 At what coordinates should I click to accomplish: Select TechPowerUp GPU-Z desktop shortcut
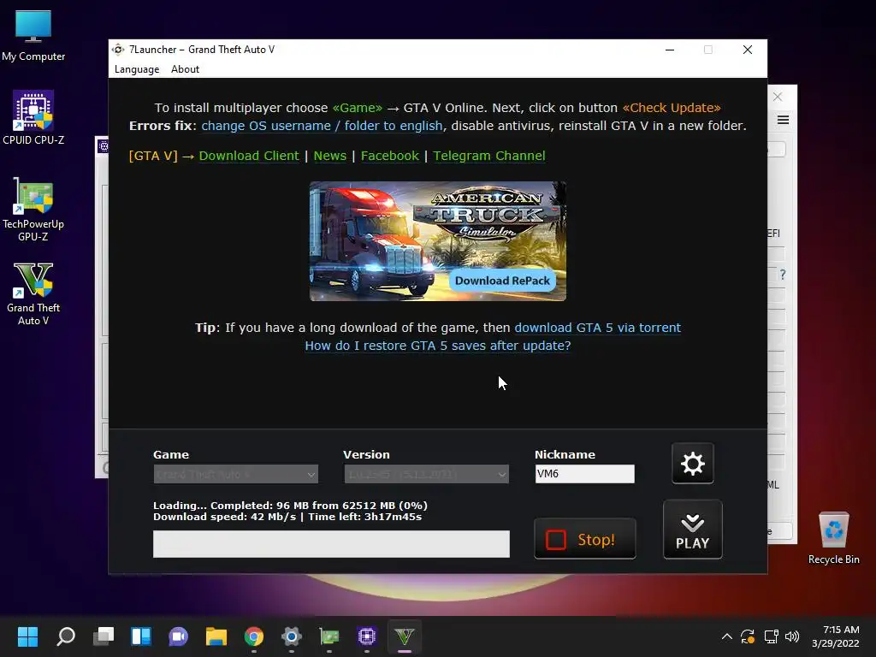click(x=33, y=210)
